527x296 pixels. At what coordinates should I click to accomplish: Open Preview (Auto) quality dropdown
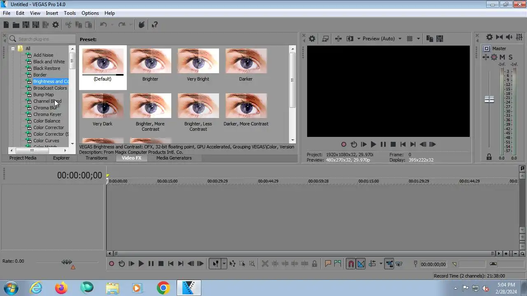click(382, 39)
